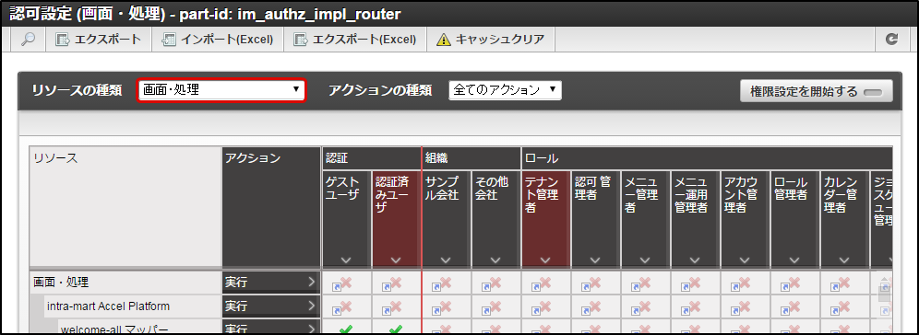The image size is (919, 335).
Task: Expand chevron under メニュー運用管理者 column
Action: click(x=695, y=260)
